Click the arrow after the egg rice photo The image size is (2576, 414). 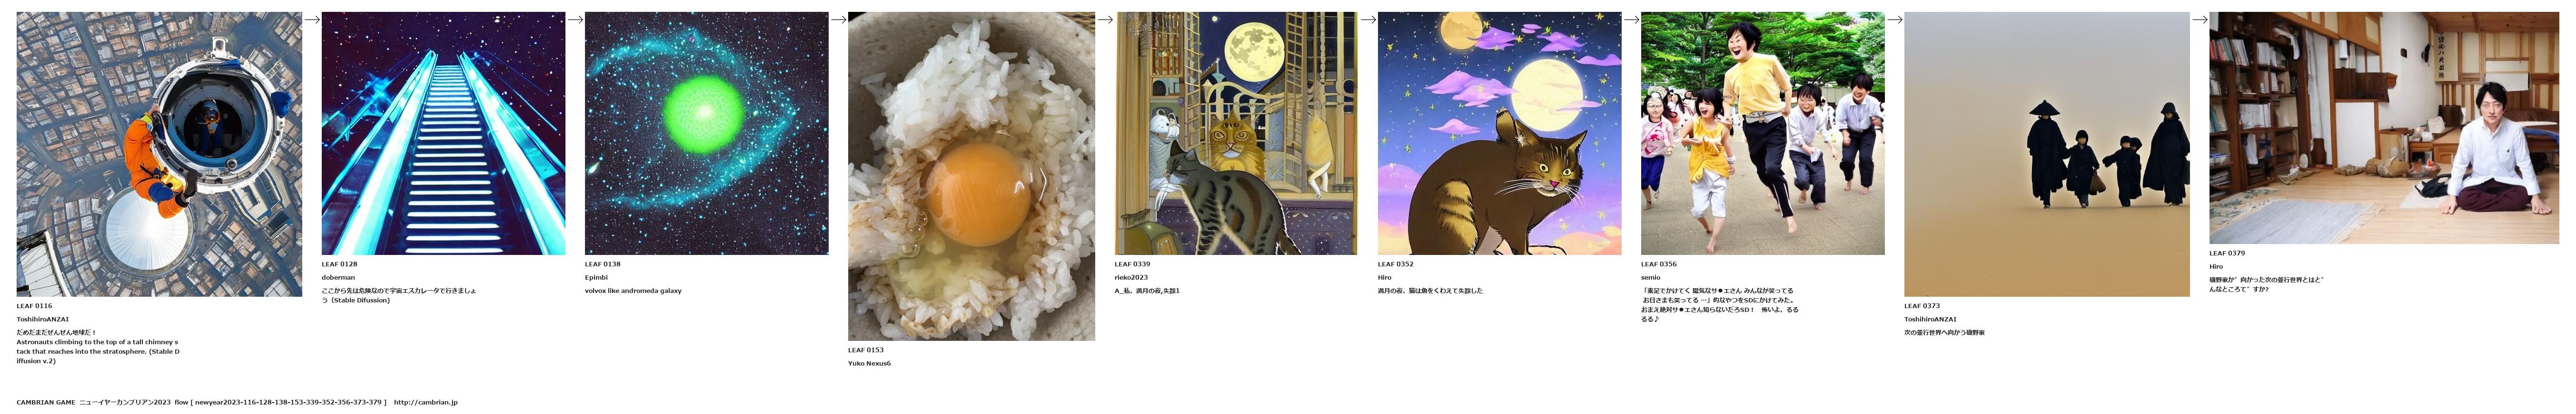click(1105, 19)
